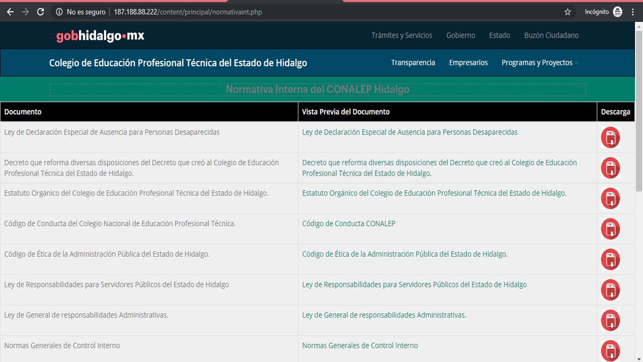
Task: Open the Empresarios section
Action: pos(469,63)
